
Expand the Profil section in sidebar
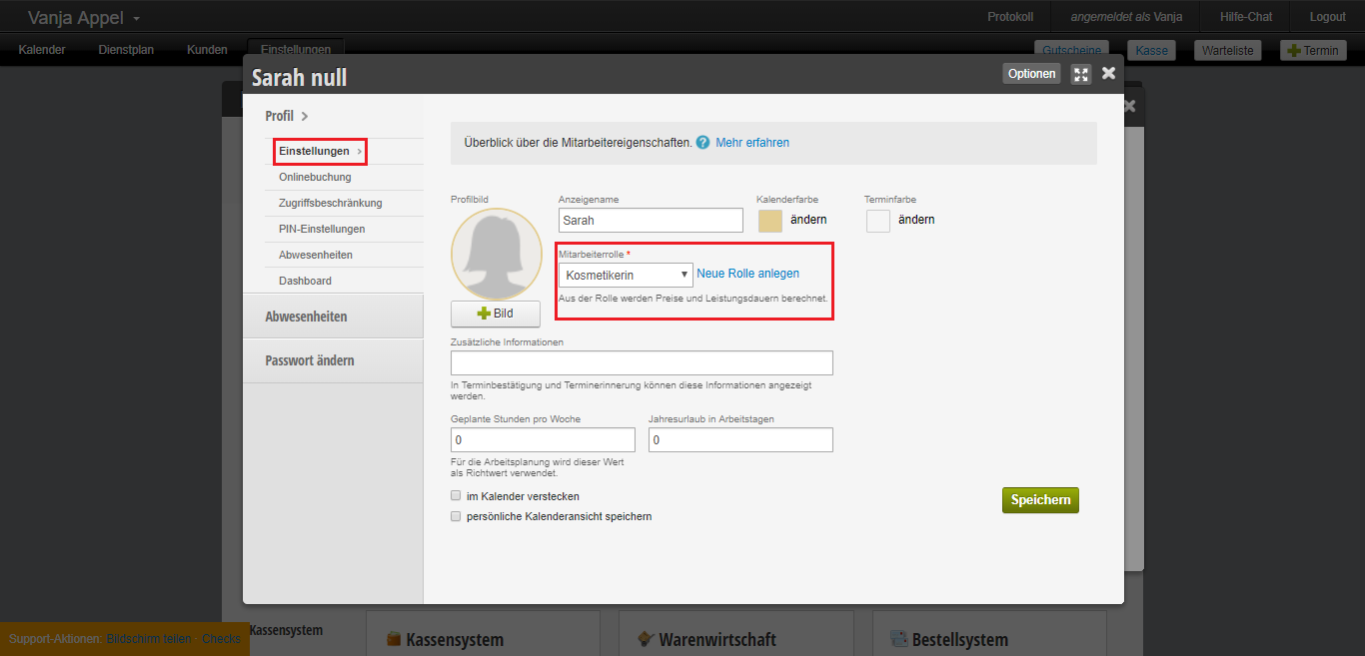click(x=287, y=116)
